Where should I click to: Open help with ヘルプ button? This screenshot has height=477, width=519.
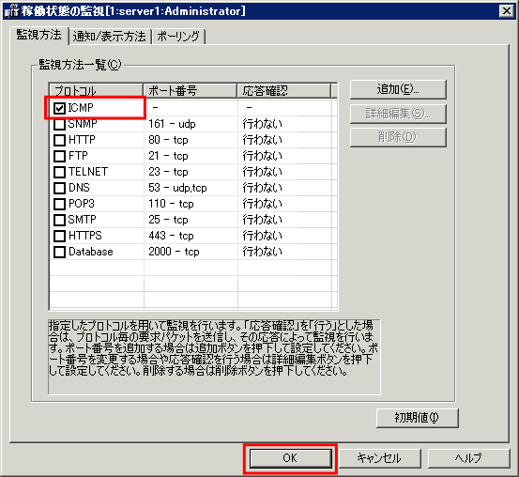468,458
